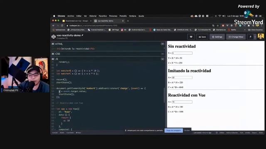Click Dejar de compartir button
Image resolution: width=266 pixels, height=149 pixels.
click(x=174, y=130)
